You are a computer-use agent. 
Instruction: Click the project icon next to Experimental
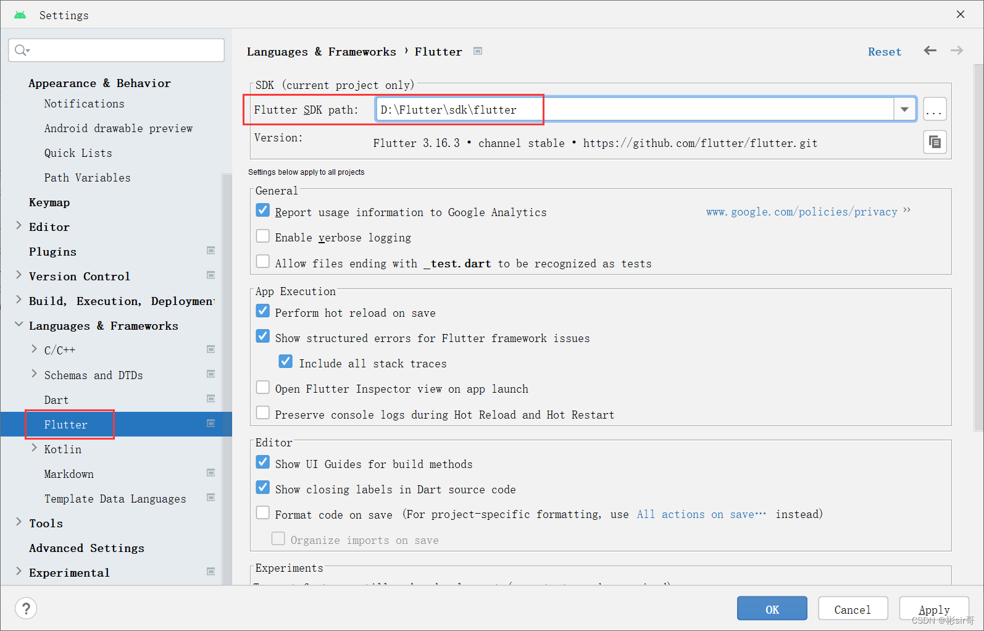click(211, 572)
